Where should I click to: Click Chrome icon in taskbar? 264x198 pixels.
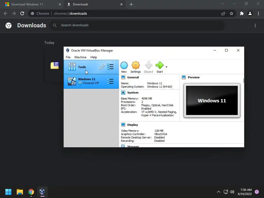coord(31,192)
